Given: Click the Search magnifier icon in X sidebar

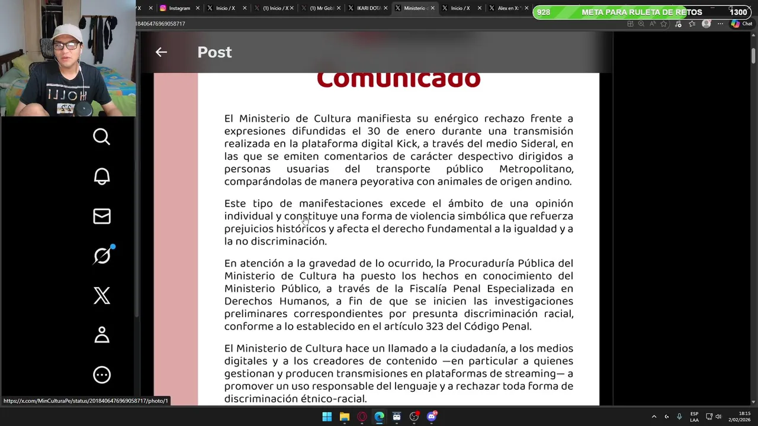Looking at the screenshot, I should click(x=101, y=137).
